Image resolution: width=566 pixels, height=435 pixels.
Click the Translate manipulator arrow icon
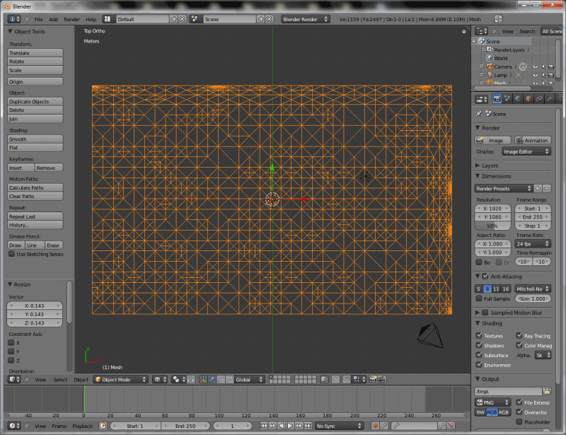[212, 379]
